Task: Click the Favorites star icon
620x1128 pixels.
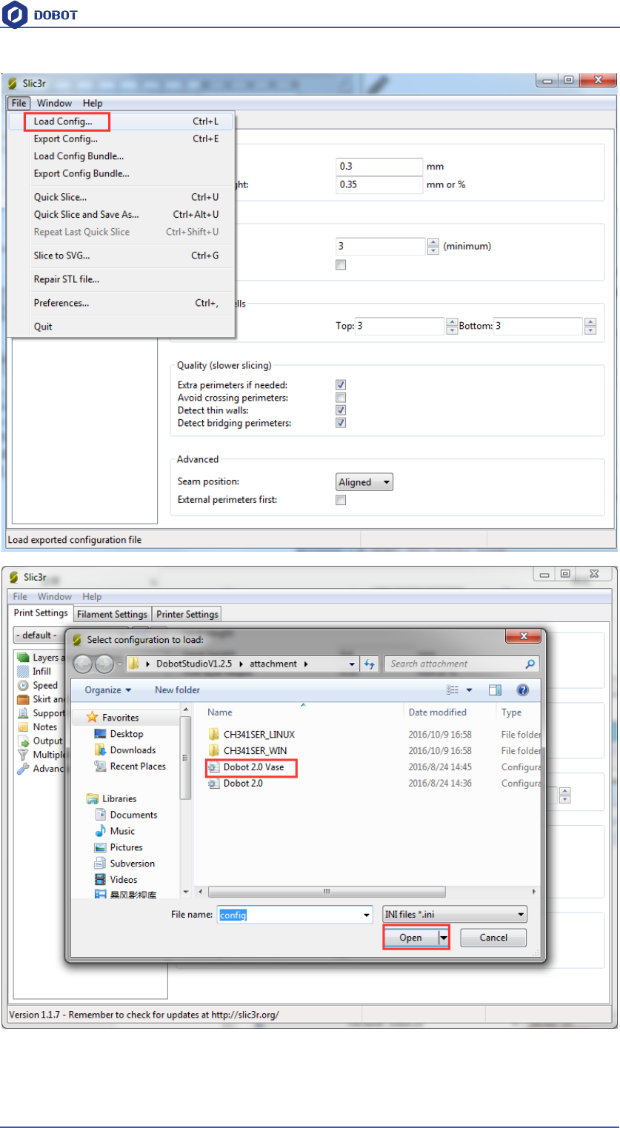Action: [93, 717]
